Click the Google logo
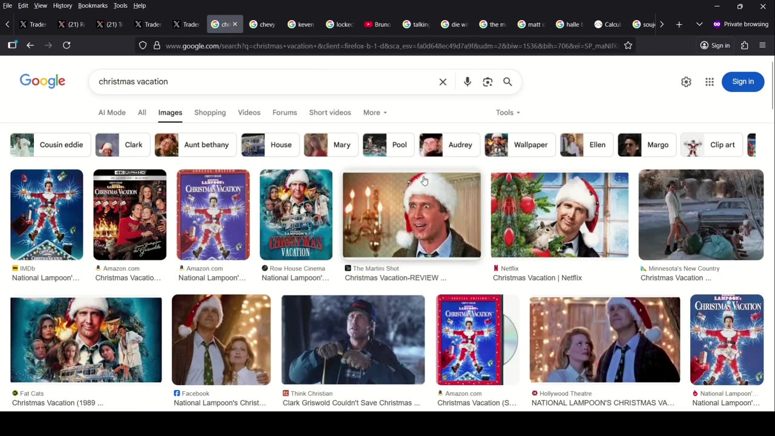Screen dimensions: 775x436 click(42, 81)
